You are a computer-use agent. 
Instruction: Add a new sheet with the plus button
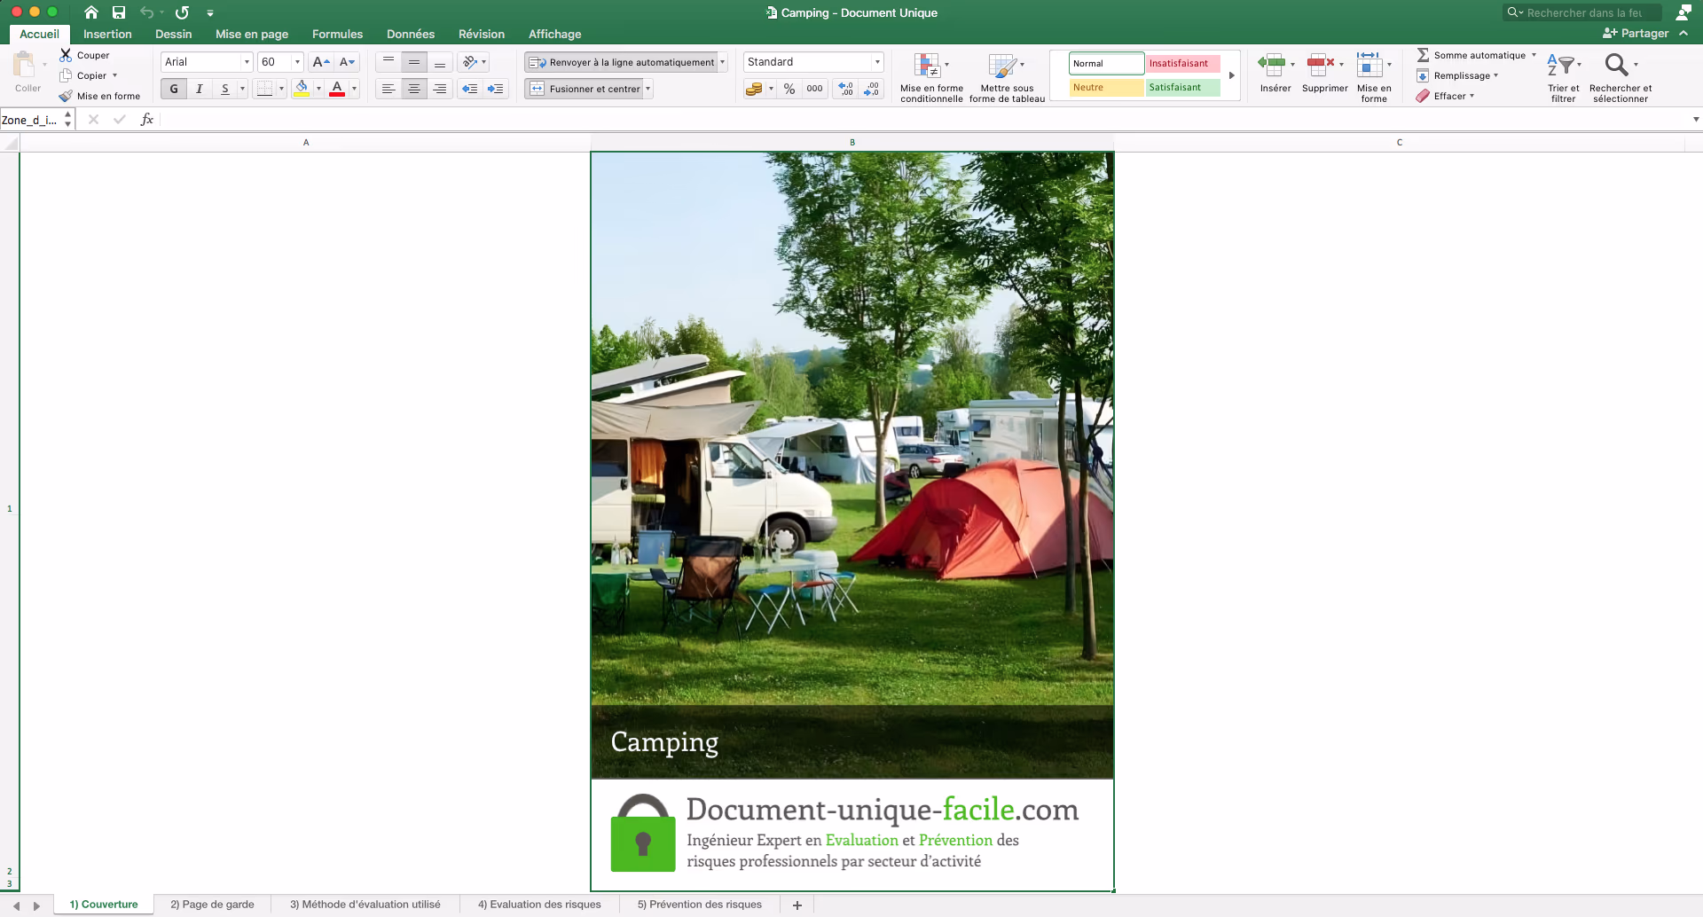tap(797, 905)
